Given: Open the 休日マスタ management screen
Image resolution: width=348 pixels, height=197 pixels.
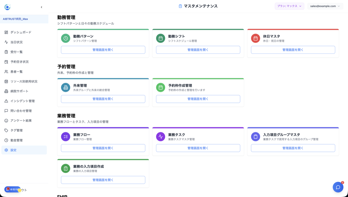Looking at the screenshot, I should (x=293, y=50).
